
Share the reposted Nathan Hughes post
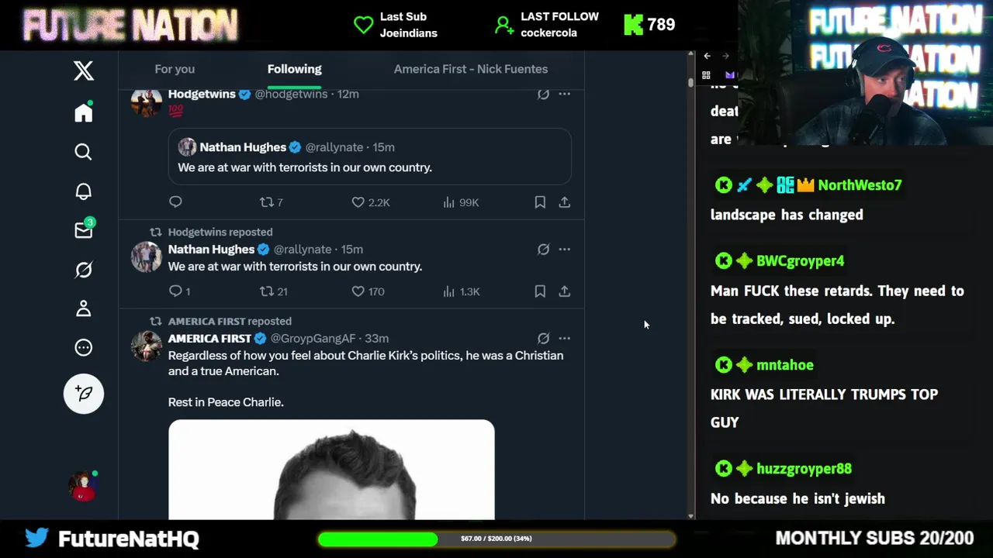(565, 291)
